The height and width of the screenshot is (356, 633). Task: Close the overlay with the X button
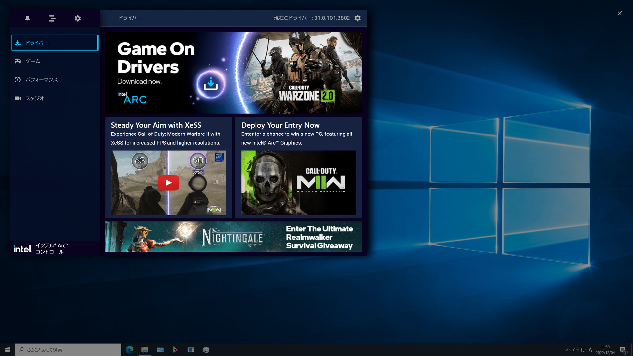tap(619, 13)
